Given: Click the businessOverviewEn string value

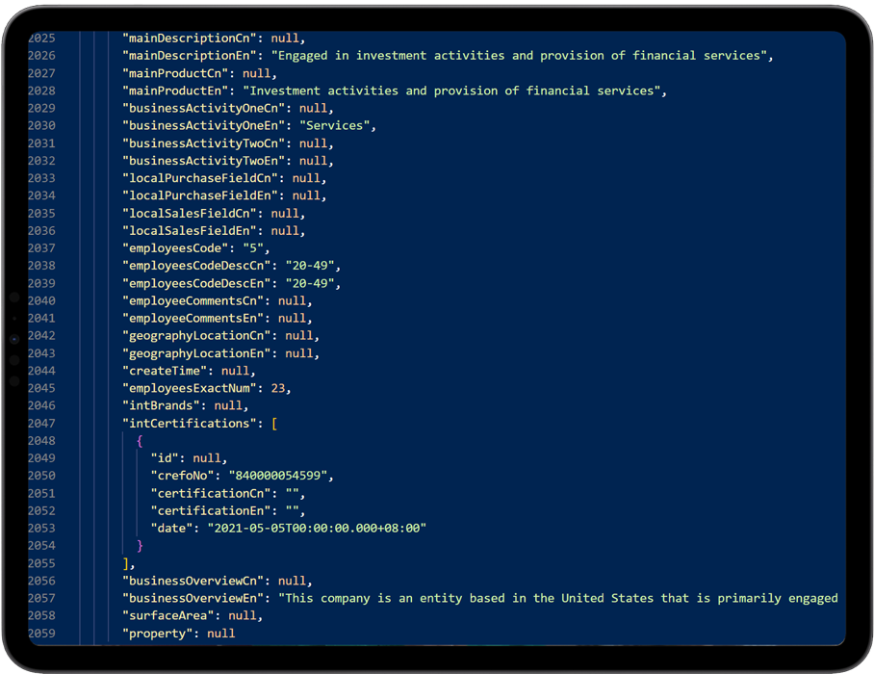Looking at the screenshot, I should 558,598.
